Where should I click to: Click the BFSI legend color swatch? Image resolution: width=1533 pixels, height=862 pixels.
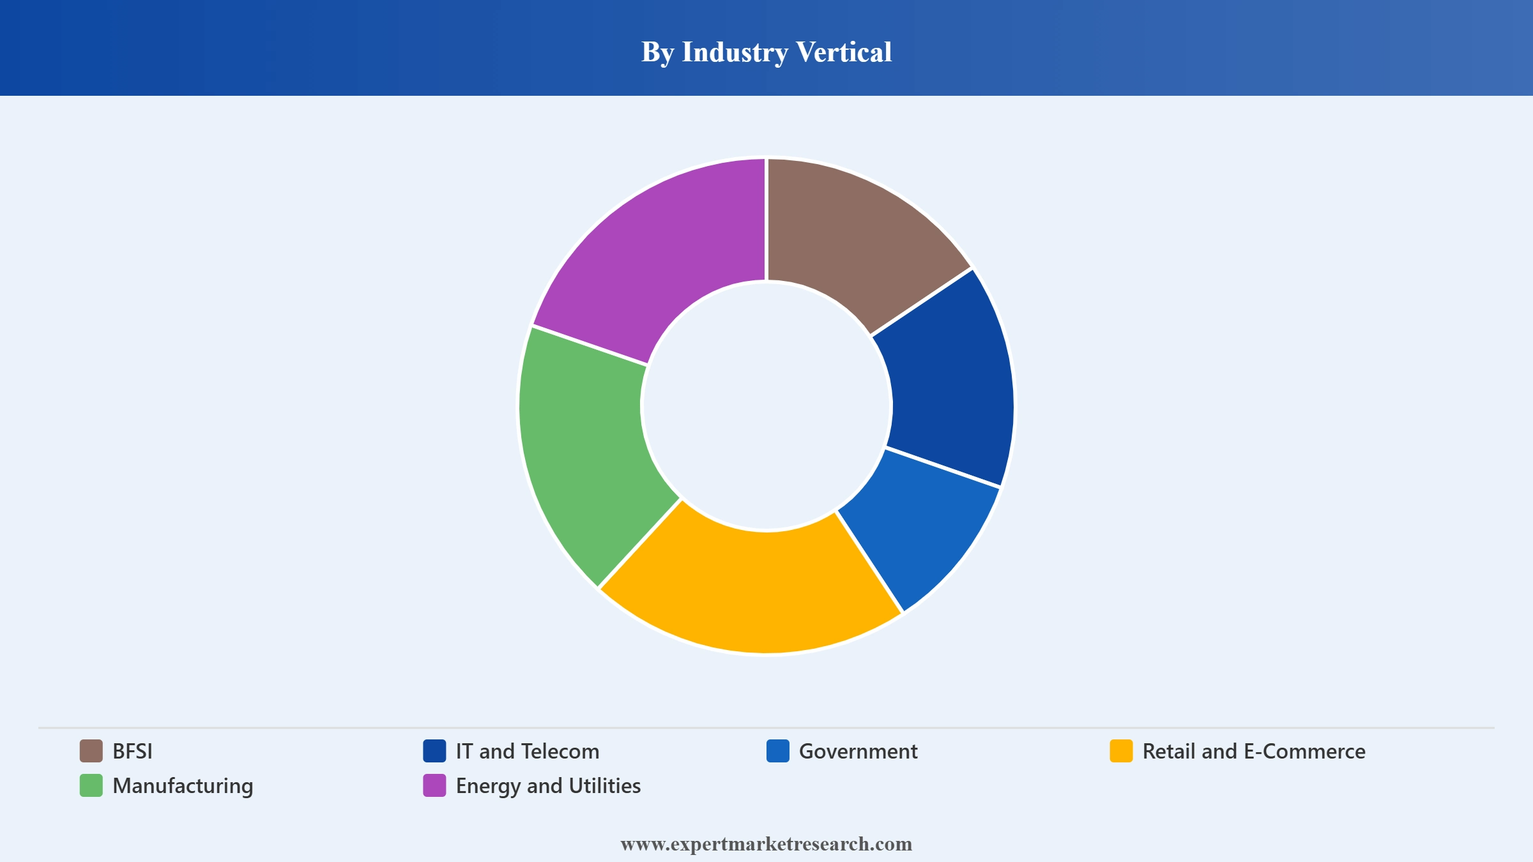91,751
